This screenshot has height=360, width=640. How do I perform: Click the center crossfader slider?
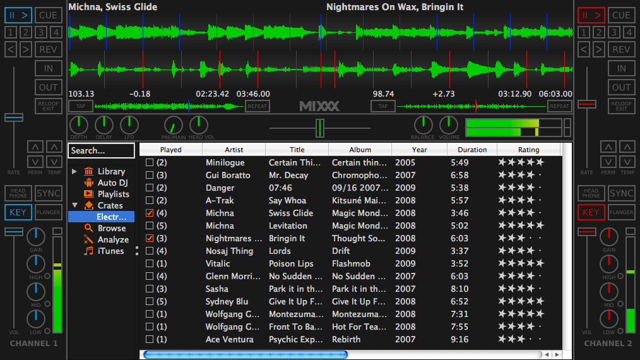[x=320, y=128]
